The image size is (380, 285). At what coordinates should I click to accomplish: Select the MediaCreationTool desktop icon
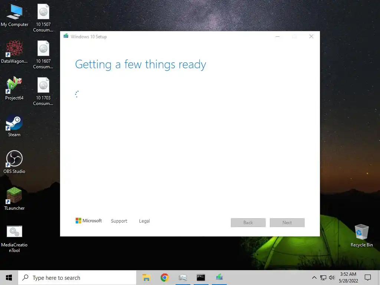click(14, 239)
